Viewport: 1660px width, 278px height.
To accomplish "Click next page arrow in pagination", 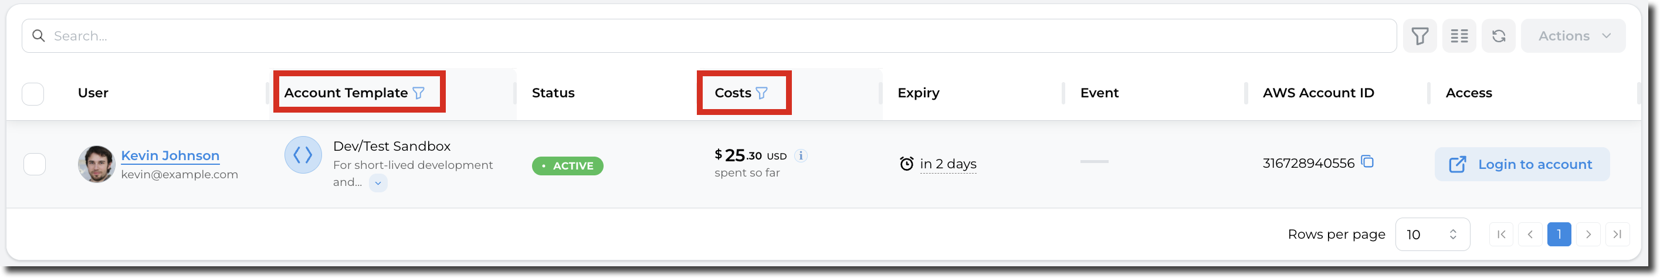I will 1588,234.
